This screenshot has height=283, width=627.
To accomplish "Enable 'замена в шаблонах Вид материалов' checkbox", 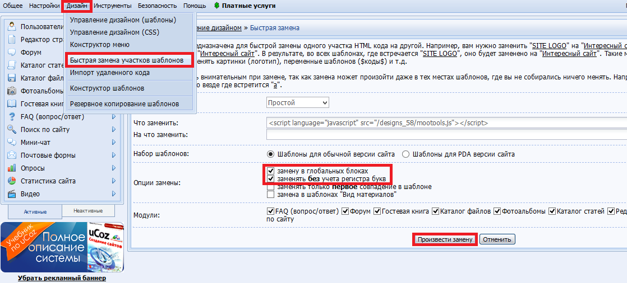I will 271,195.
